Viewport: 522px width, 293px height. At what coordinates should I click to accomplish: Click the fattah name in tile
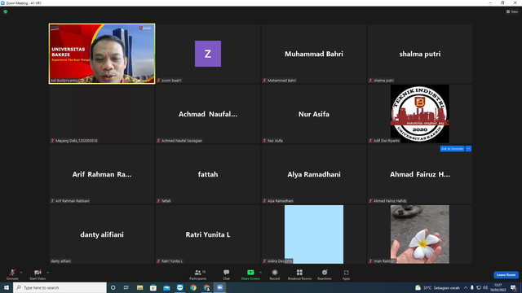pos(208,174)
